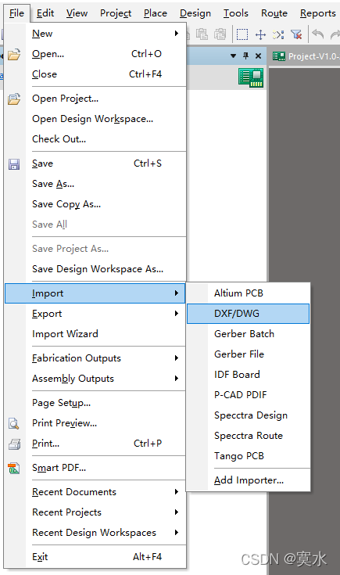
Task: Click the Print Preview magnifier icon
Action: 14,423
